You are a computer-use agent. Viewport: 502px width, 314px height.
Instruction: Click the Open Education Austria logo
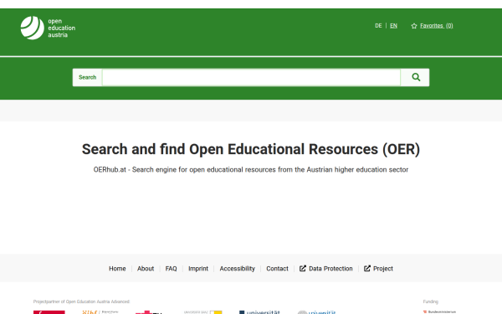(x=48, y=28)
